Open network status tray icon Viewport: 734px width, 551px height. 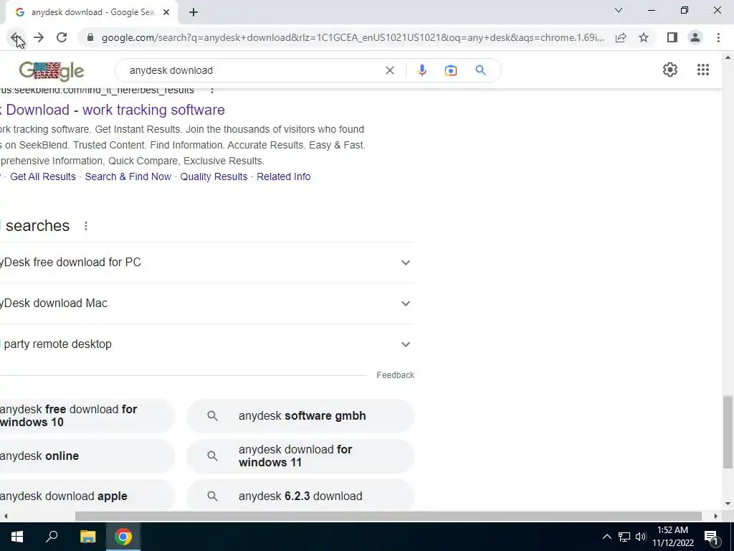624,537
